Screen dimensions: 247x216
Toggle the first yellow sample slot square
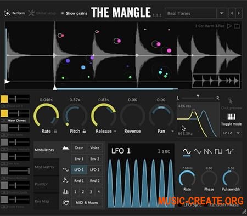[4, 99]
